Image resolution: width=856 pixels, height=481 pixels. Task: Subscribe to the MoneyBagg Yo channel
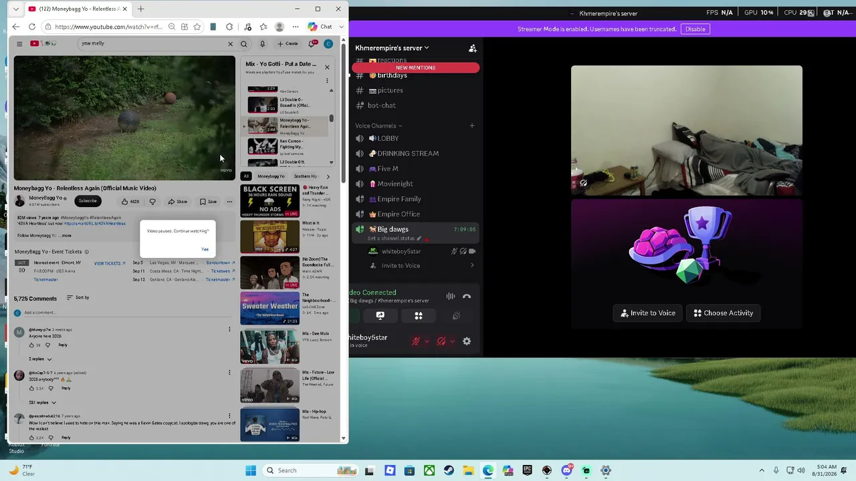pos(88,201)
